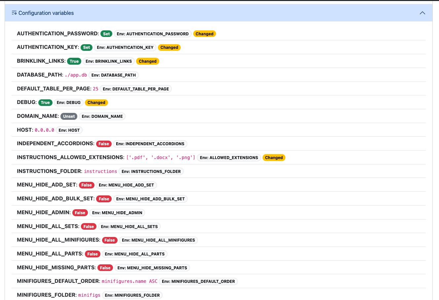Click the Set badge for AUTHENTICATION_PASSWORD
Viewport: 439px width, 300px height.
106,34
